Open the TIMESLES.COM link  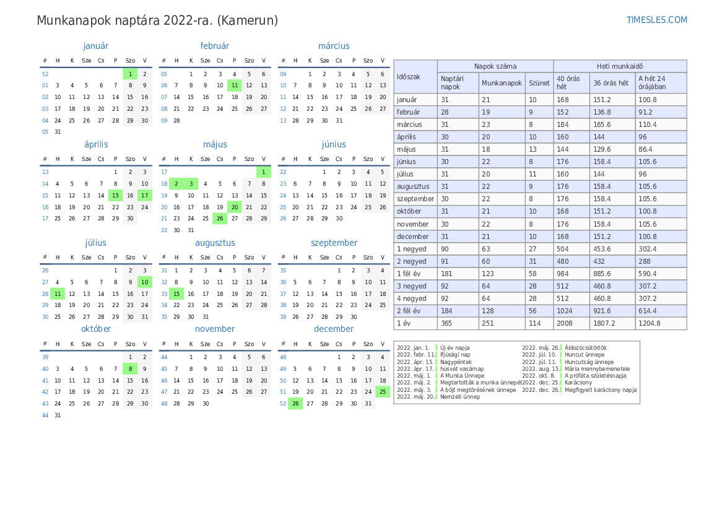click(656, 20)
